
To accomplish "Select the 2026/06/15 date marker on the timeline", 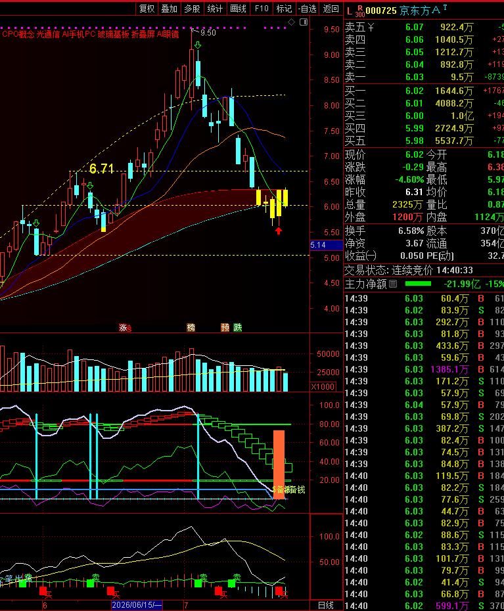I will (137, 605).
